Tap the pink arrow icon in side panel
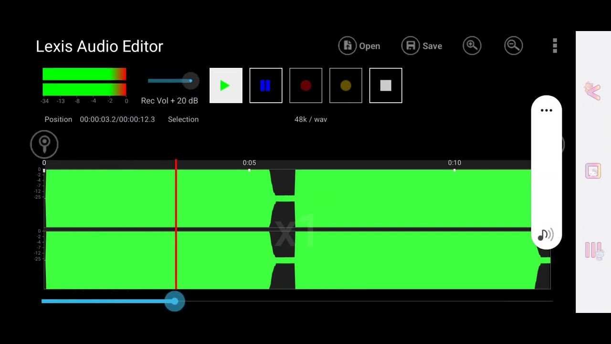The image size is (611, 344). point(592,90)
